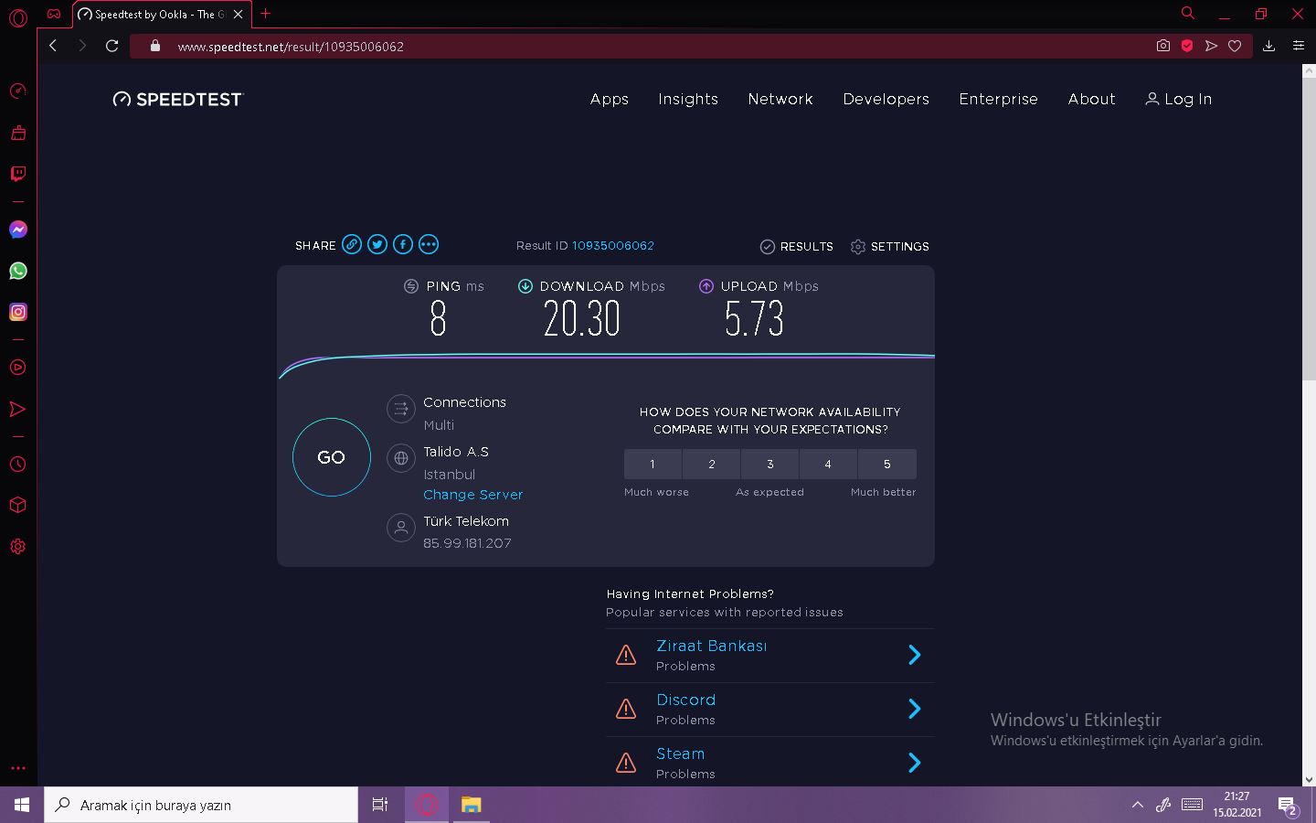Share result on Twitter
The height and width of the screenshot is (823, 1316).
[377, 244]
